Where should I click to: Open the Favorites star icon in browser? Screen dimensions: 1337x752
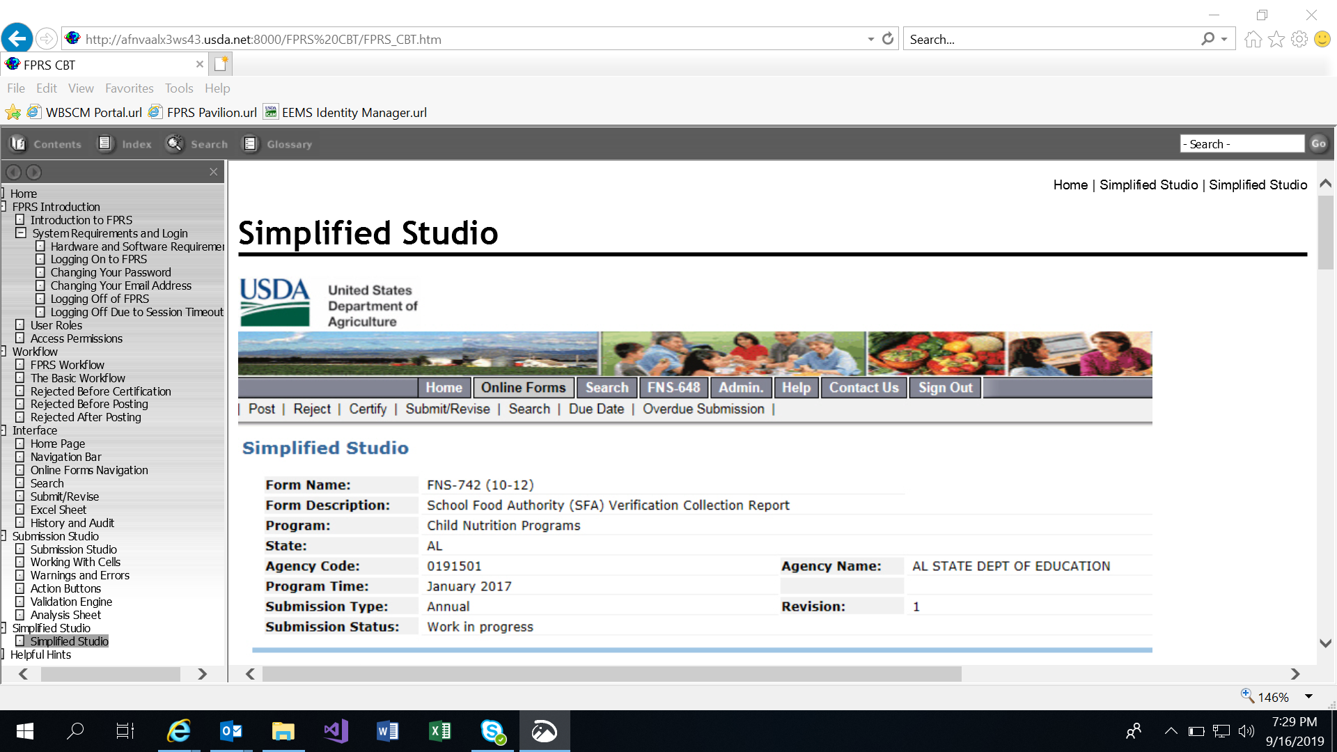pyautogui.click(x=1276, y=39)
